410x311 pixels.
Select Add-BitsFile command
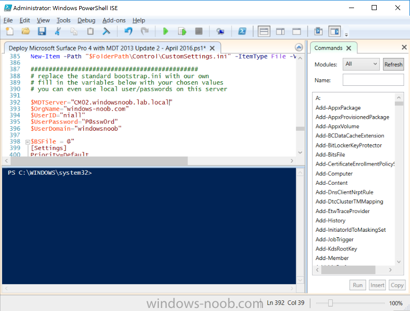330,154
